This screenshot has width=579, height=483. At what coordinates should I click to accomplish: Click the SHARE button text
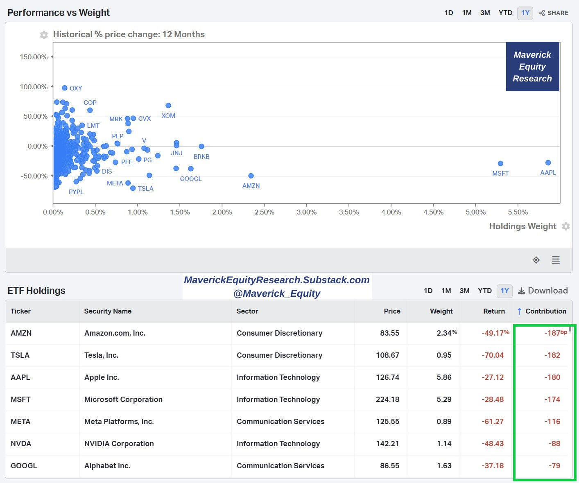pos(558,13)
